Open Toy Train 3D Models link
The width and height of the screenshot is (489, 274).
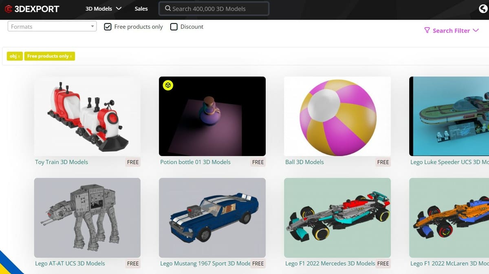tap(62, 162)
